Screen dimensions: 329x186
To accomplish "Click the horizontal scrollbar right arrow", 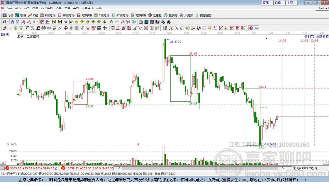I will pos(283,168).
